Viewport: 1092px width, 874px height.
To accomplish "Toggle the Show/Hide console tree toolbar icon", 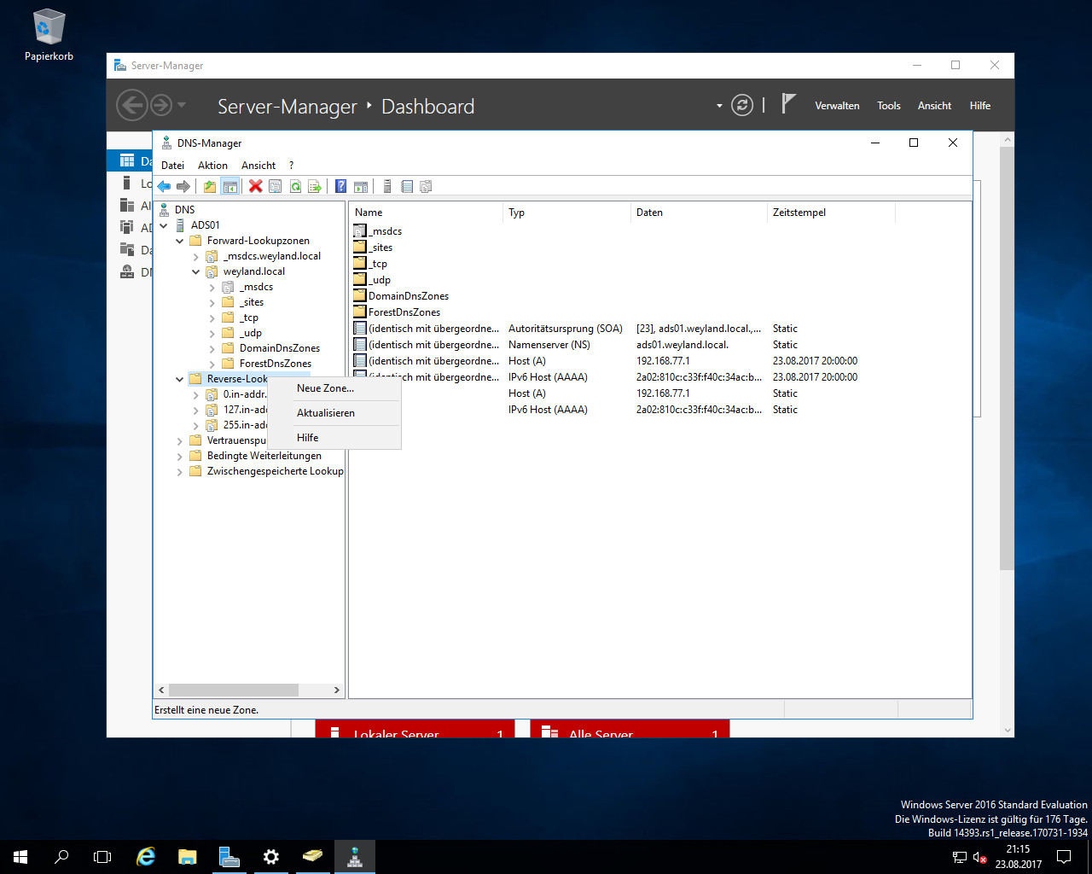I will pos(229,186).
